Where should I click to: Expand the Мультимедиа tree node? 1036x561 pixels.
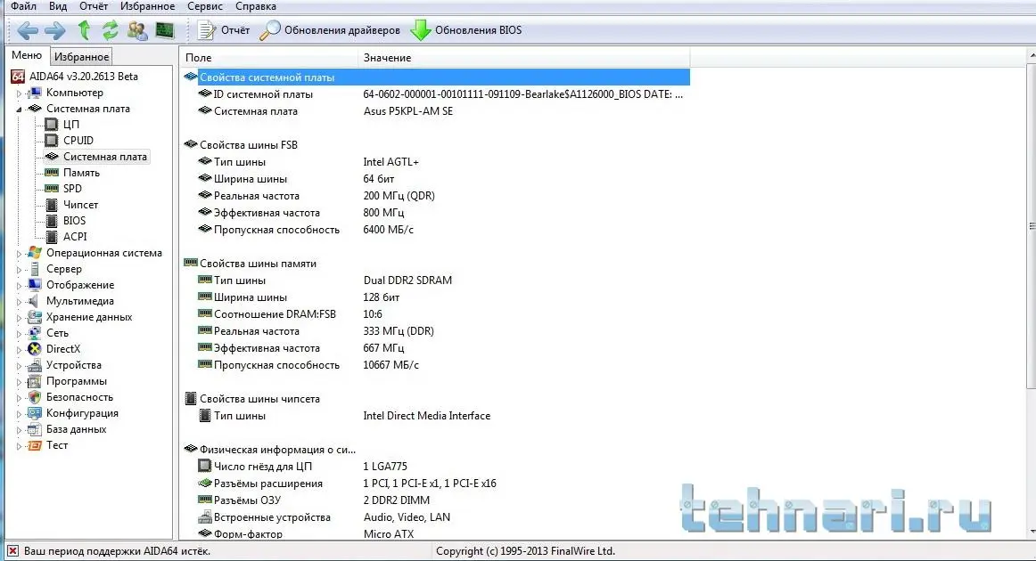tap(19, 302)
